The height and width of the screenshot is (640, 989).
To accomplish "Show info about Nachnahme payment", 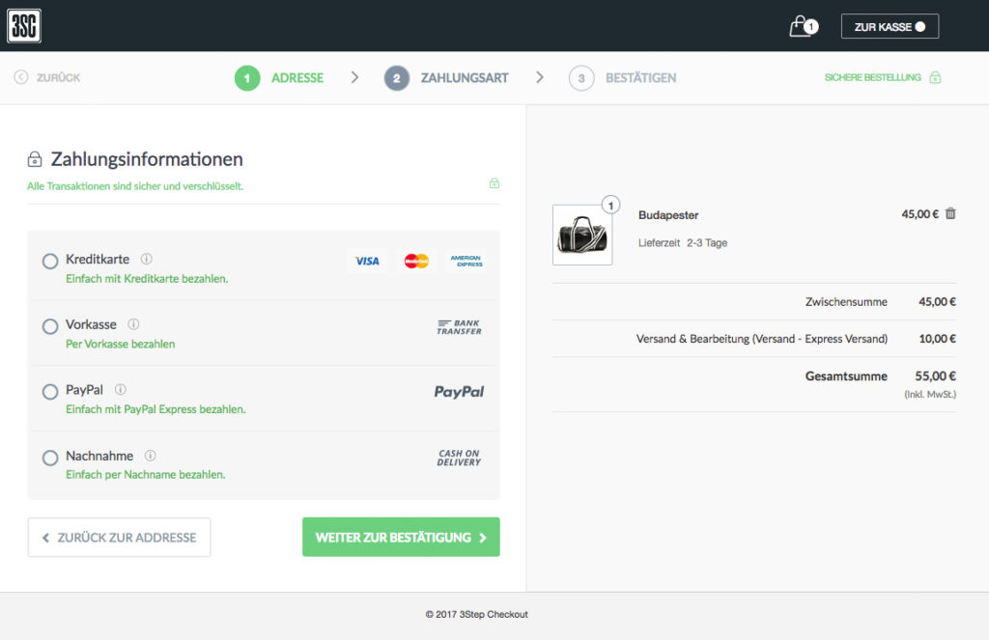I will click(x=150, y=456).
